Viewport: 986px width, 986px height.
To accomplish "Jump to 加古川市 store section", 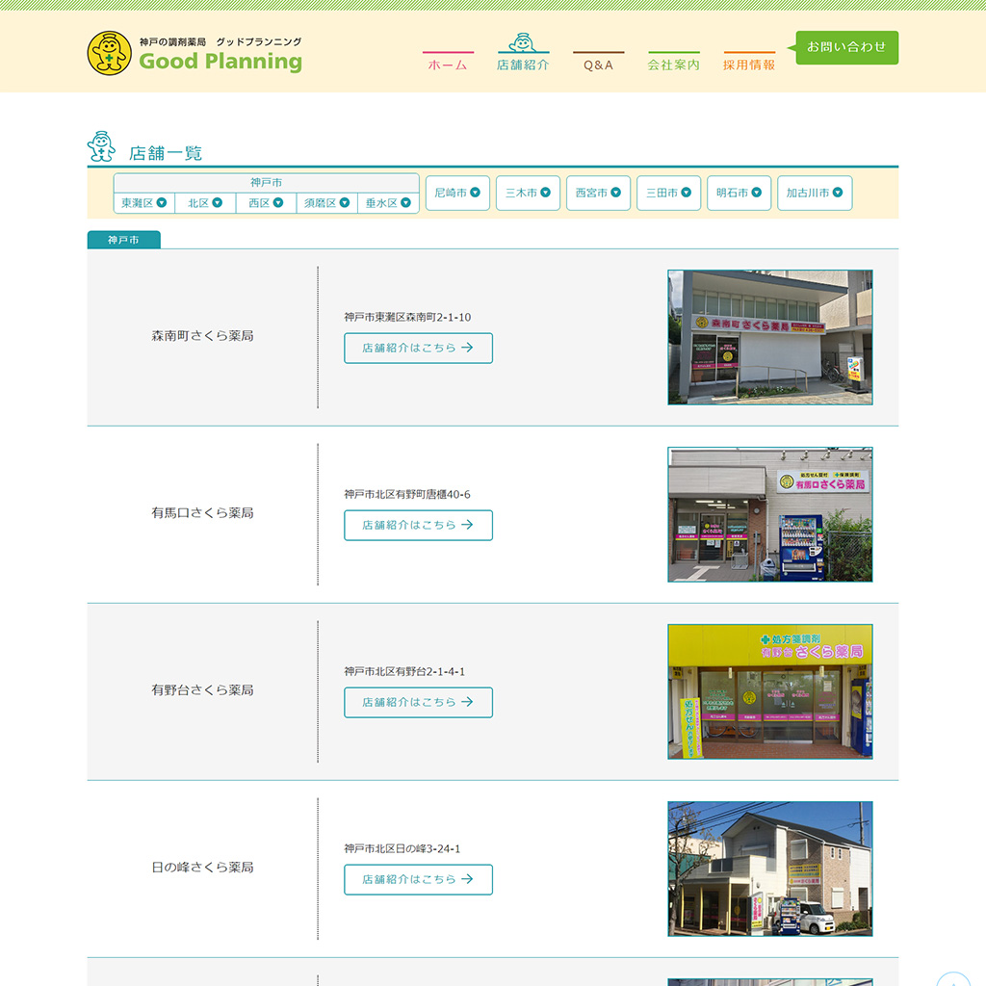I will pyautogui.click(x=815, y=193).
